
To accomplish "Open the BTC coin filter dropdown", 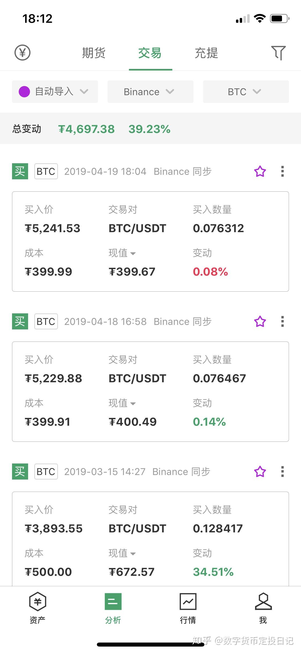I will point(246,92).
